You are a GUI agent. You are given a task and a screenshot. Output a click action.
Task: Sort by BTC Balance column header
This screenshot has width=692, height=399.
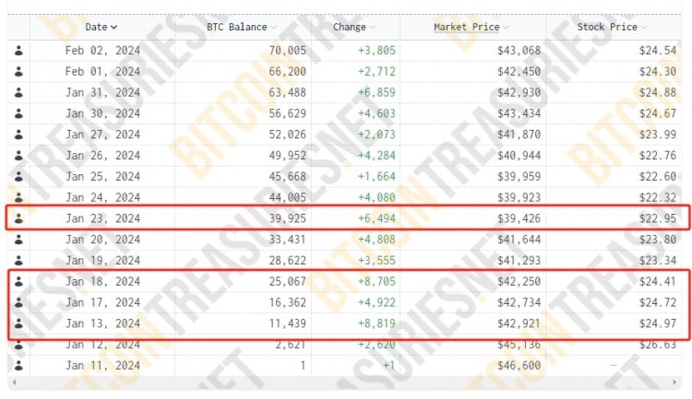(x=242, y=27)
